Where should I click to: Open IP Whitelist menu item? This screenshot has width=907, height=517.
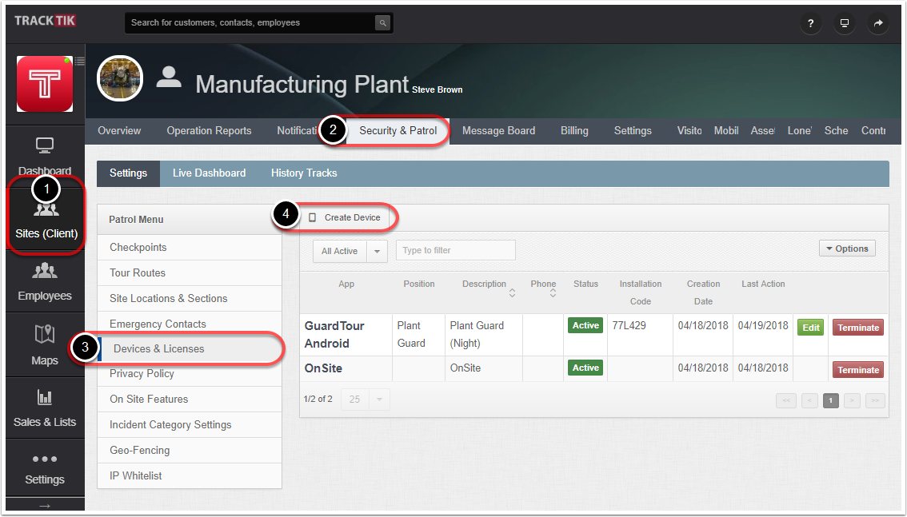tap(189, 476)
